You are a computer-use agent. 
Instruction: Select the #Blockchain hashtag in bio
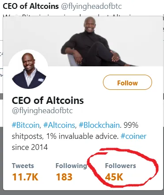99,125
